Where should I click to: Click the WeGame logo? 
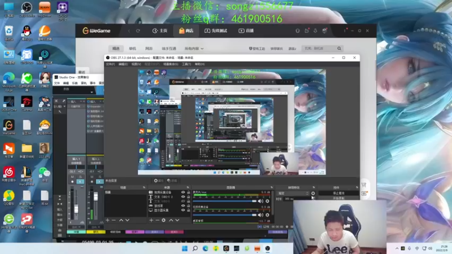pos(97,30)
